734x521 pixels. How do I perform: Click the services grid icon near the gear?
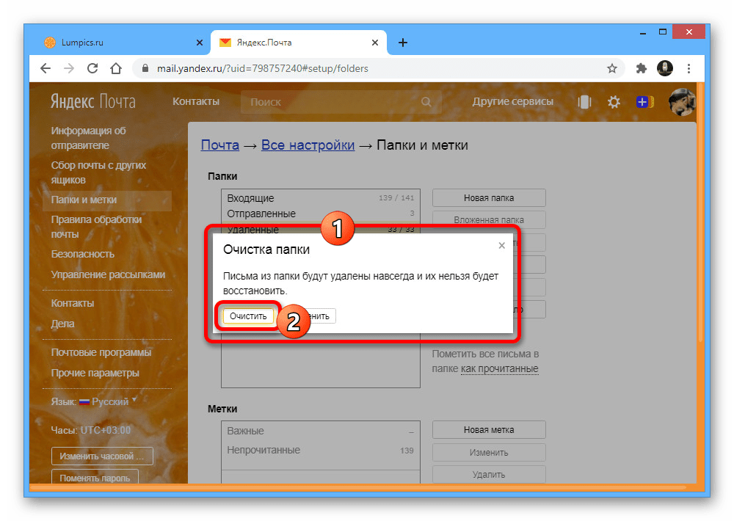[x=584, y=102]
